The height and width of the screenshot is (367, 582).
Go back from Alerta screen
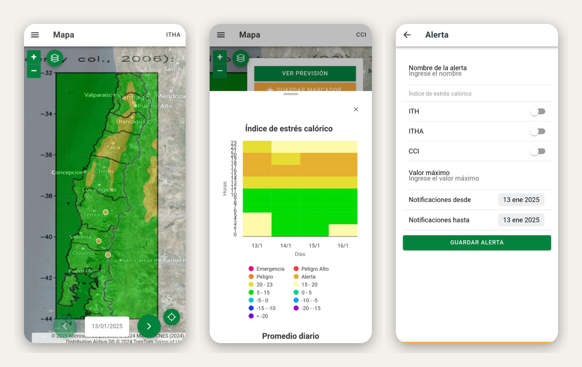coord(407,35)
